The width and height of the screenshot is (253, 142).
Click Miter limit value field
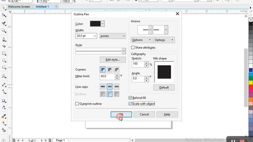tap(107, 77)
